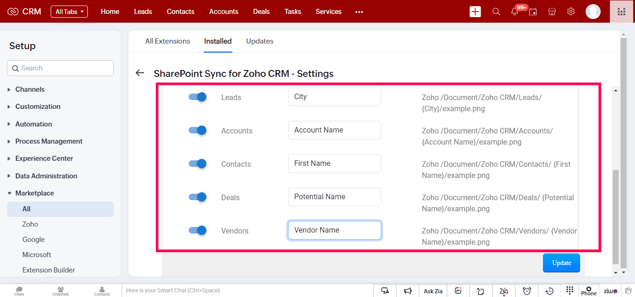
Task: Open the Deals module tab
Action: [x=262, y=12]
